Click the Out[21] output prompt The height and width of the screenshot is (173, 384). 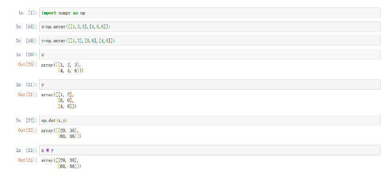pos(28,94)
